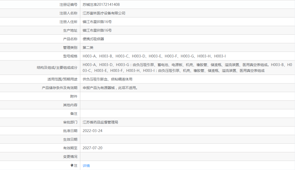The image size is (295, 170).
Task: Select the address value in the 注册人住所 row
Action: tap(97, 22)
